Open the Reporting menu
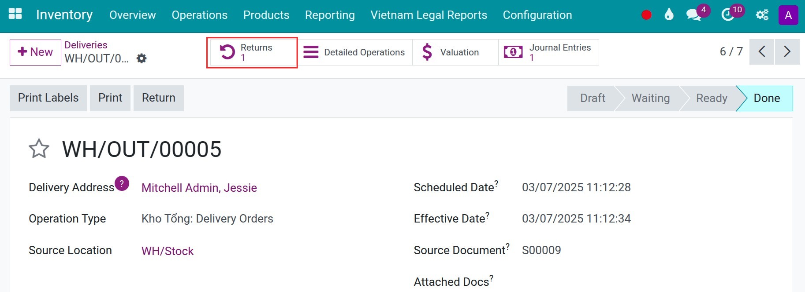This screenshot has height=292, width=805. pyautogui.click(x=330, y=15)
